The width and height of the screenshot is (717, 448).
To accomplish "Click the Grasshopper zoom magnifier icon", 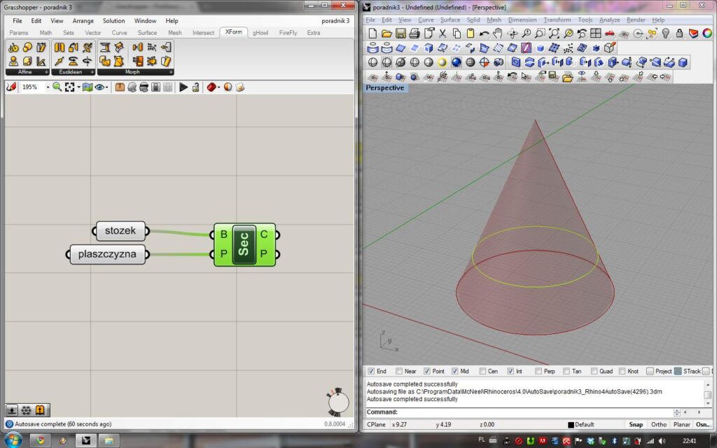I will tap(57, 87).
